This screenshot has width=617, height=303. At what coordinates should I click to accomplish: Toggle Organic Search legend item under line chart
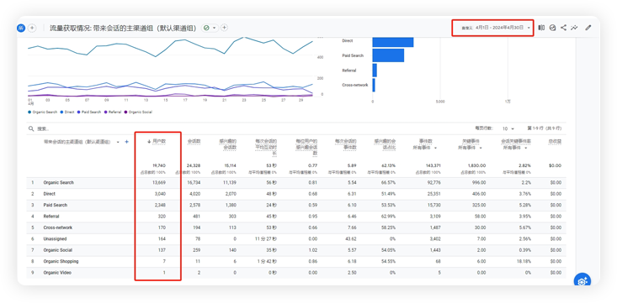pos(43,112)
